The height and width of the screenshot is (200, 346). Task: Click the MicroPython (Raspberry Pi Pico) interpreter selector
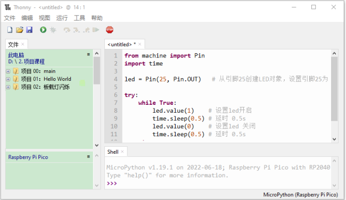coord(301,195)
